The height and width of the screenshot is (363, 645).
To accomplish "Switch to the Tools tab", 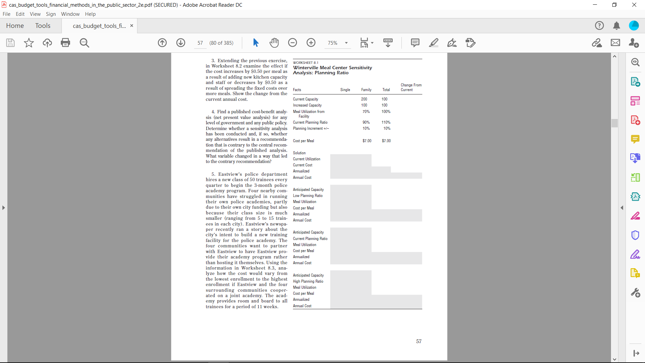I will pos(43,26).
